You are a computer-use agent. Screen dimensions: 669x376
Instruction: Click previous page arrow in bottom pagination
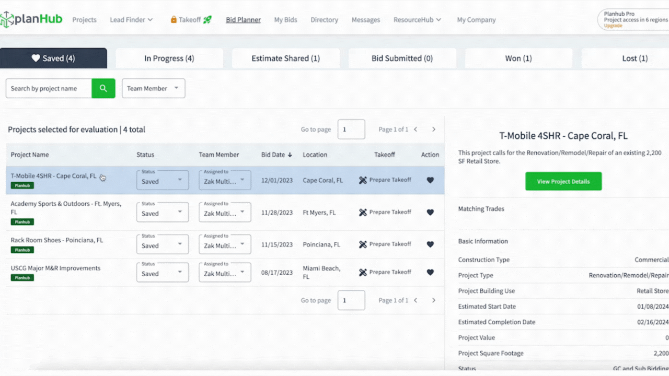click(x=416, y=300)
